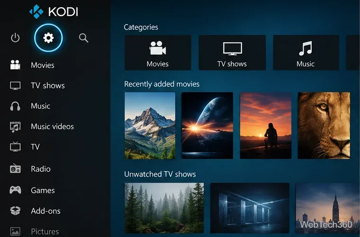Click the Movies sidebar icon
This screenshot has height=237, width=360.
coord(15,65)
